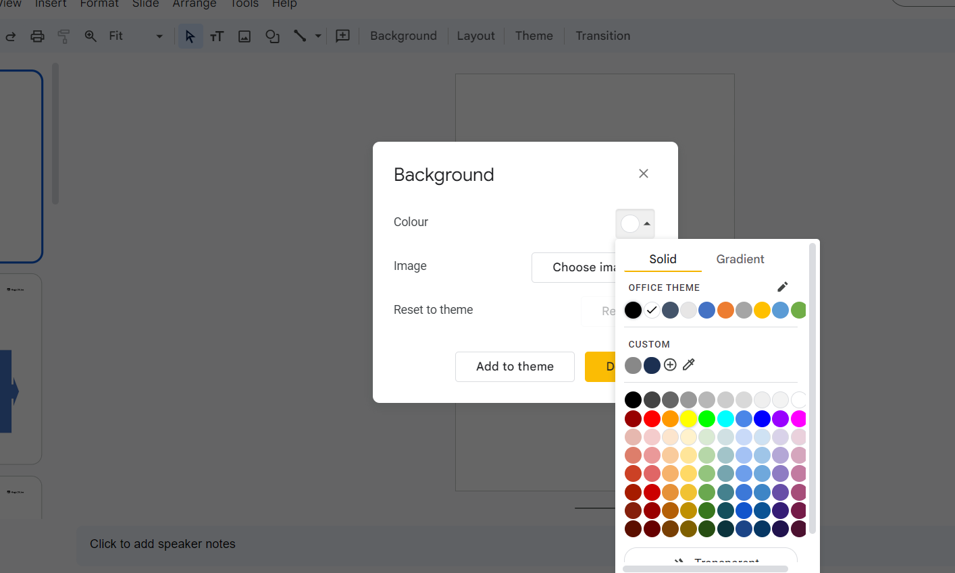955x573 pixels.
Task: Select the shape tool icon
Action: tap(272, 36)
